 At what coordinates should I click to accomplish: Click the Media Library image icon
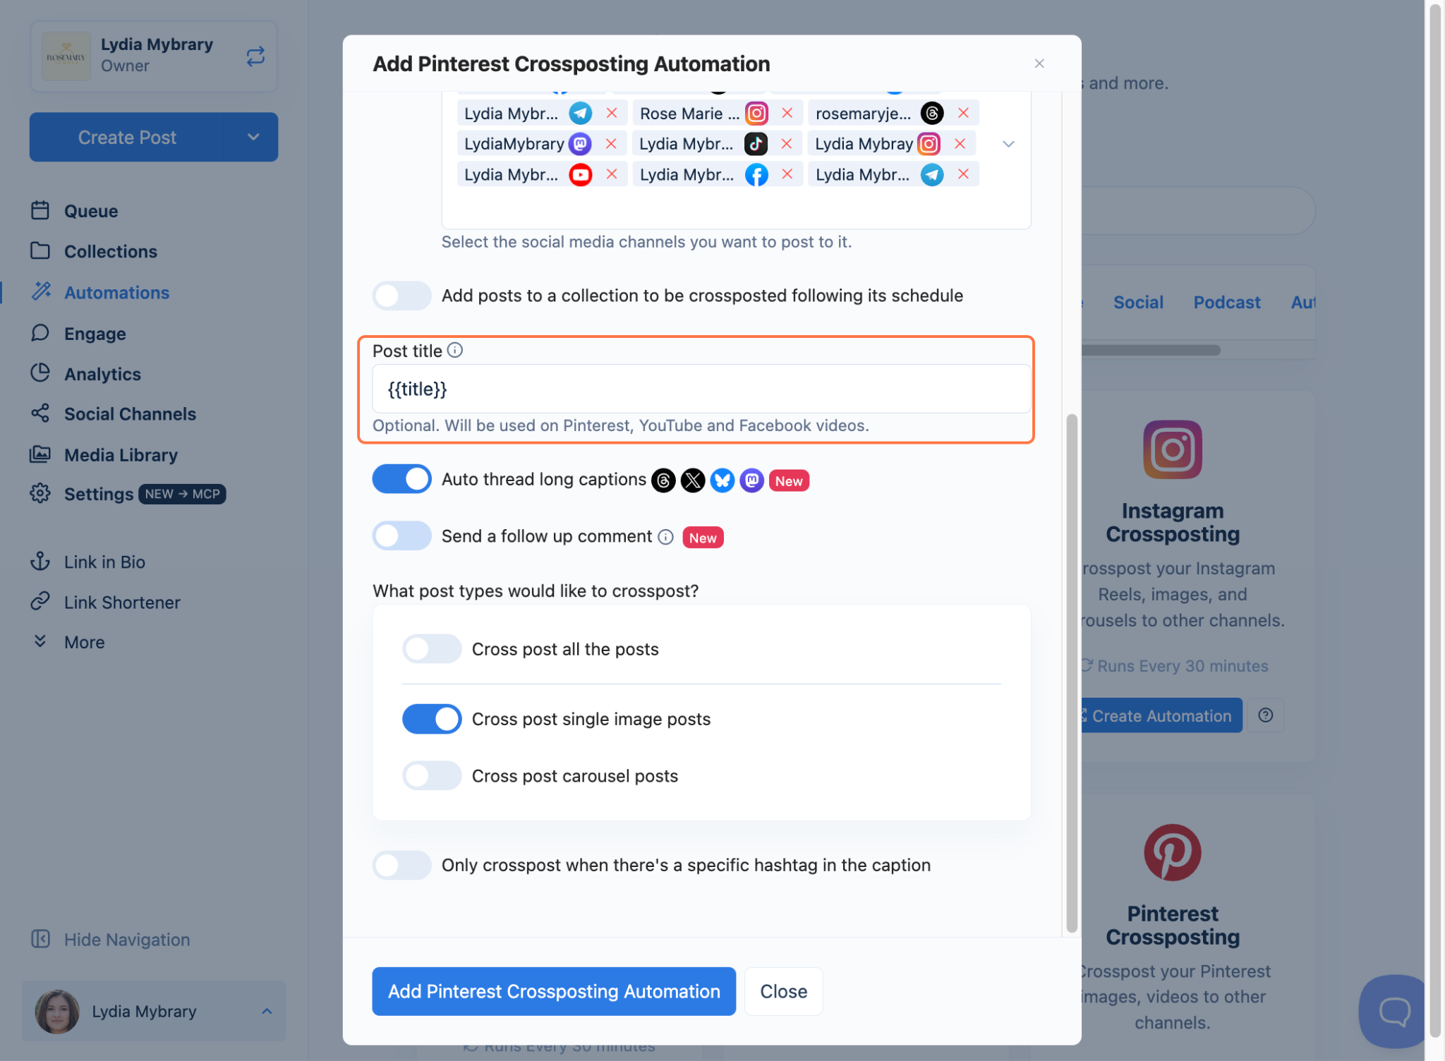coord(40,454)
